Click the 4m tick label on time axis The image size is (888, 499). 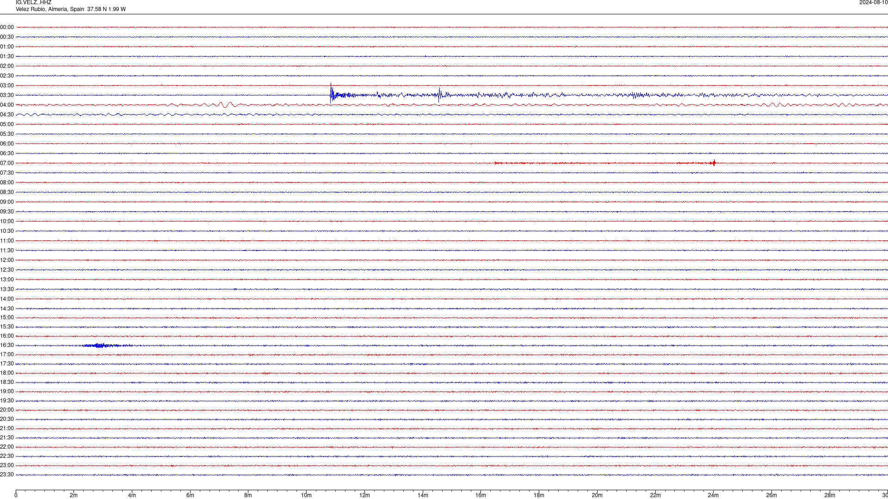132,495
